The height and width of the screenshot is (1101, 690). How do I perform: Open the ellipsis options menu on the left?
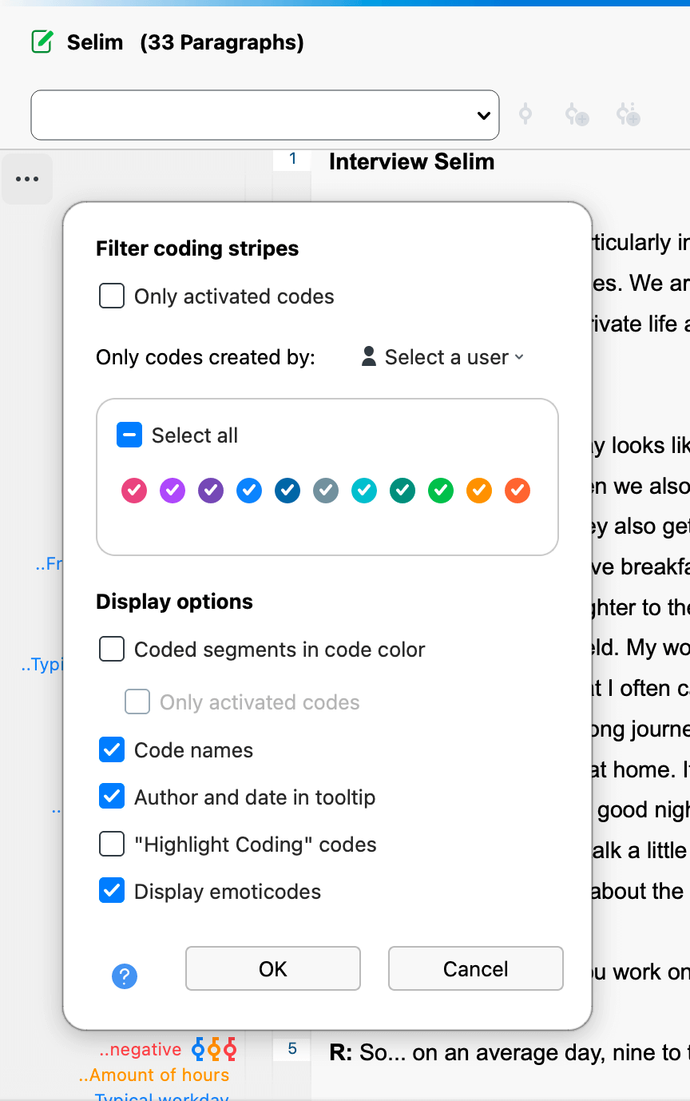[27, 179]
